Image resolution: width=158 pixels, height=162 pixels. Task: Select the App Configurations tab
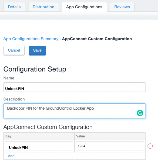point(84,7)
